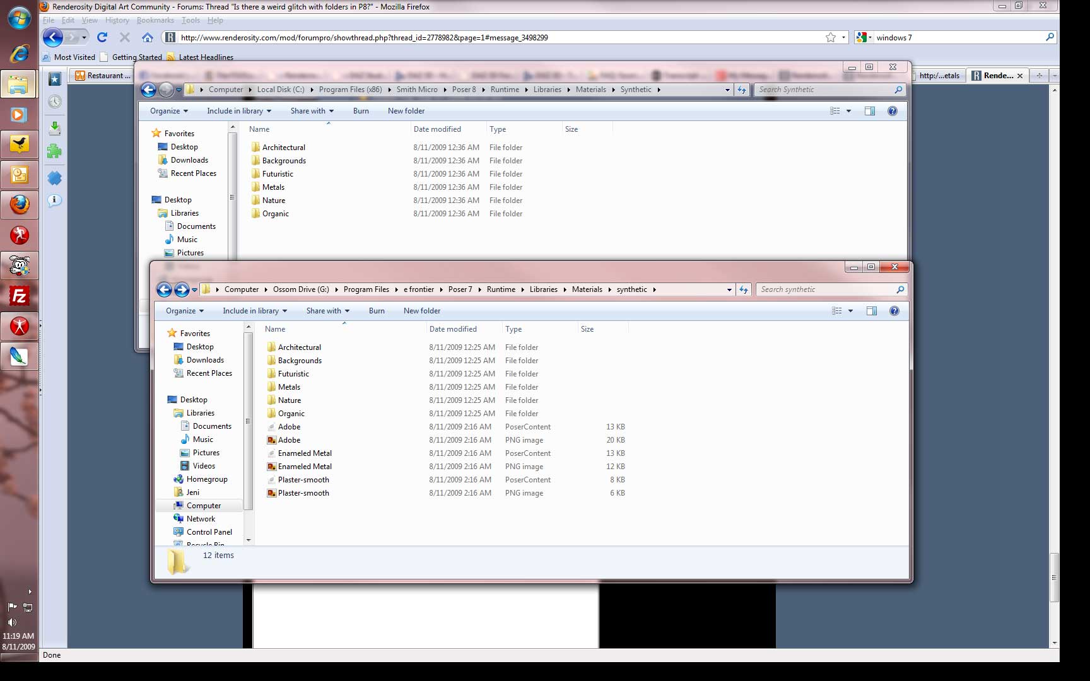Sort by Date modified in the Poser 7 window
Screen dimensions: 1090x681
453,329
